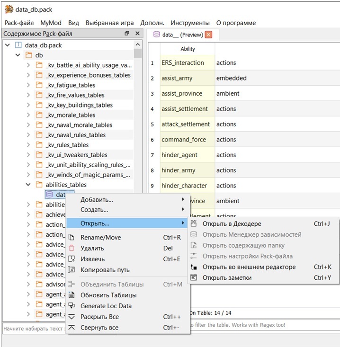
Task: Open the Pack-файл menu
Action: pos(19,23)
